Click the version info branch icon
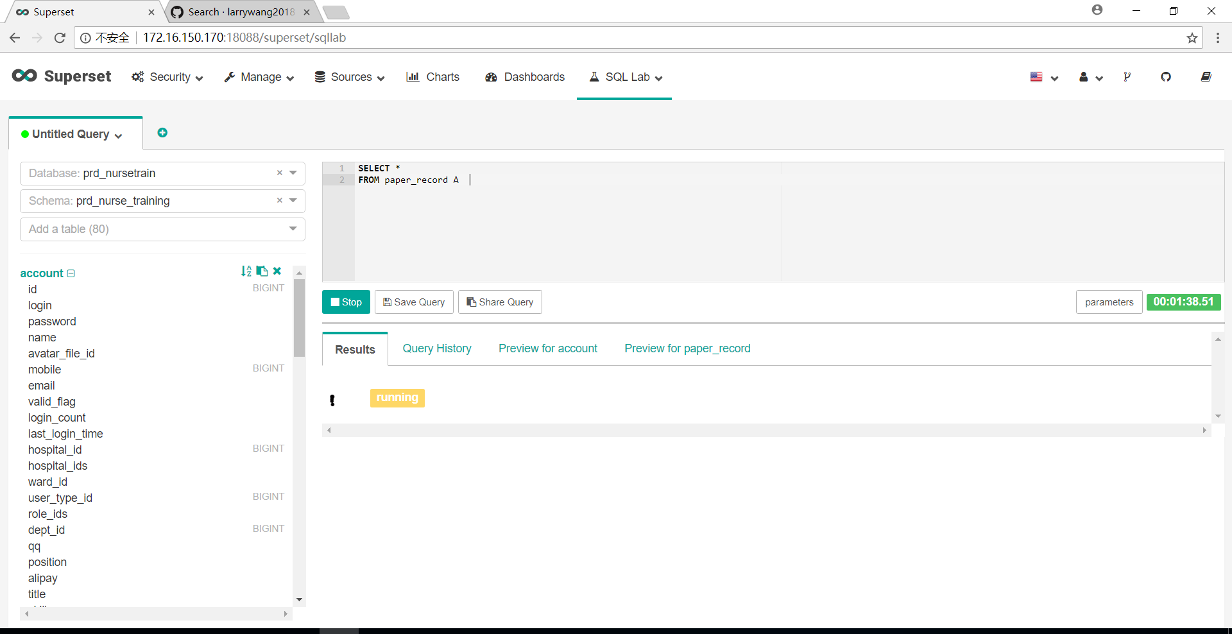The height and width of the screenshot is (634, 1232). 1127,76
